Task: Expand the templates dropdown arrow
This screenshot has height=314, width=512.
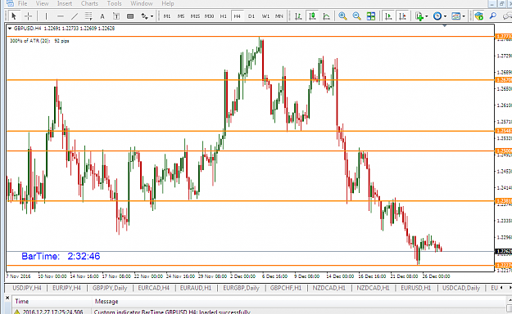Action: [x=464, y=16]
